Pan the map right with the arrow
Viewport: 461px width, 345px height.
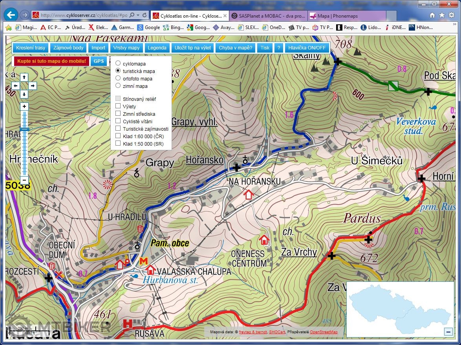[33, 86]
